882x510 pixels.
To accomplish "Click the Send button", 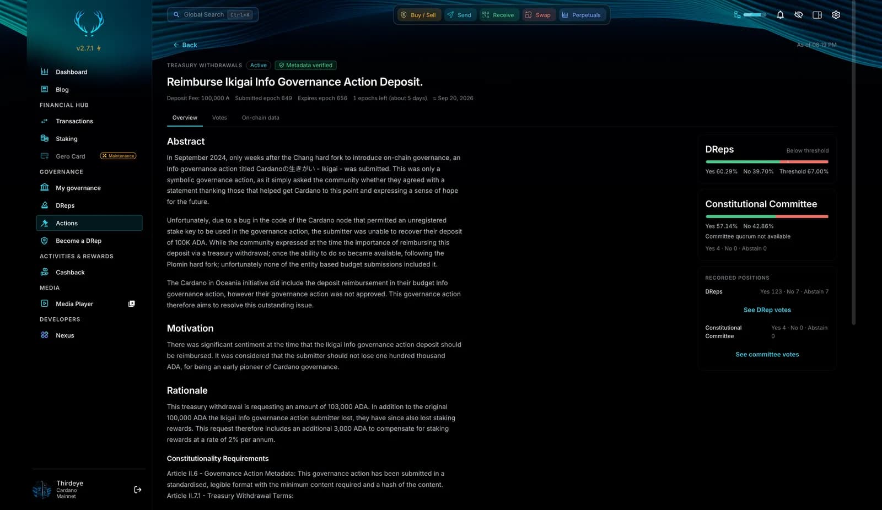I will [x=459, y=15].
